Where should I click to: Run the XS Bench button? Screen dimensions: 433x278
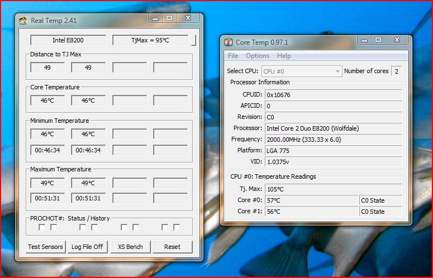coord(130,247)
